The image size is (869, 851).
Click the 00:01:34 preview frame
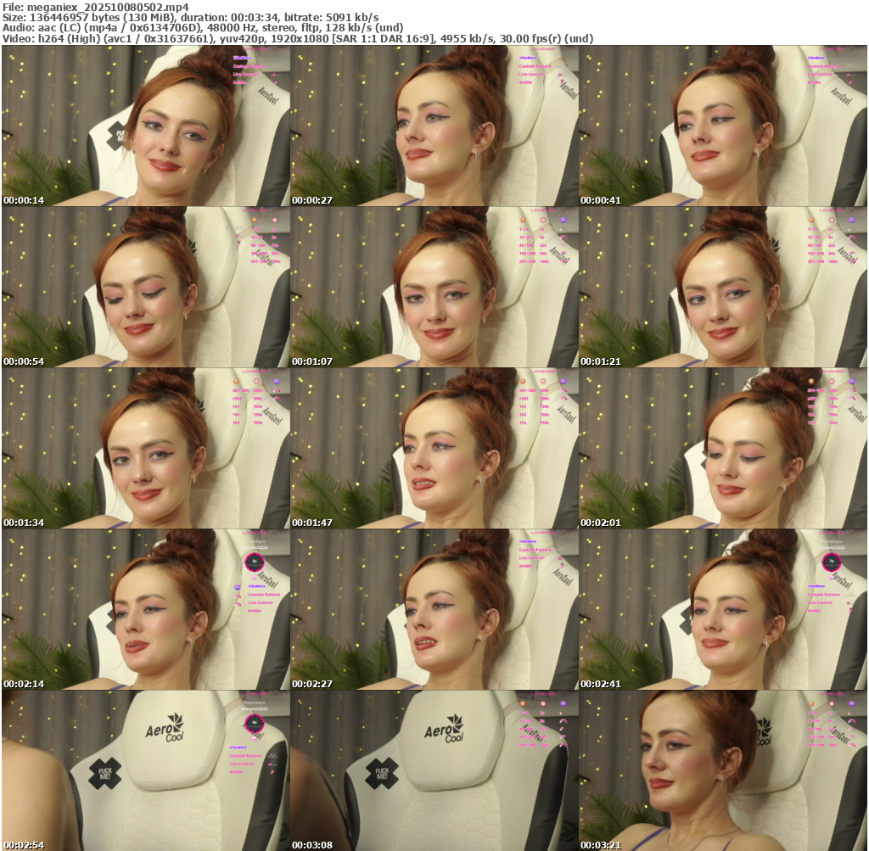click(146, 448)
